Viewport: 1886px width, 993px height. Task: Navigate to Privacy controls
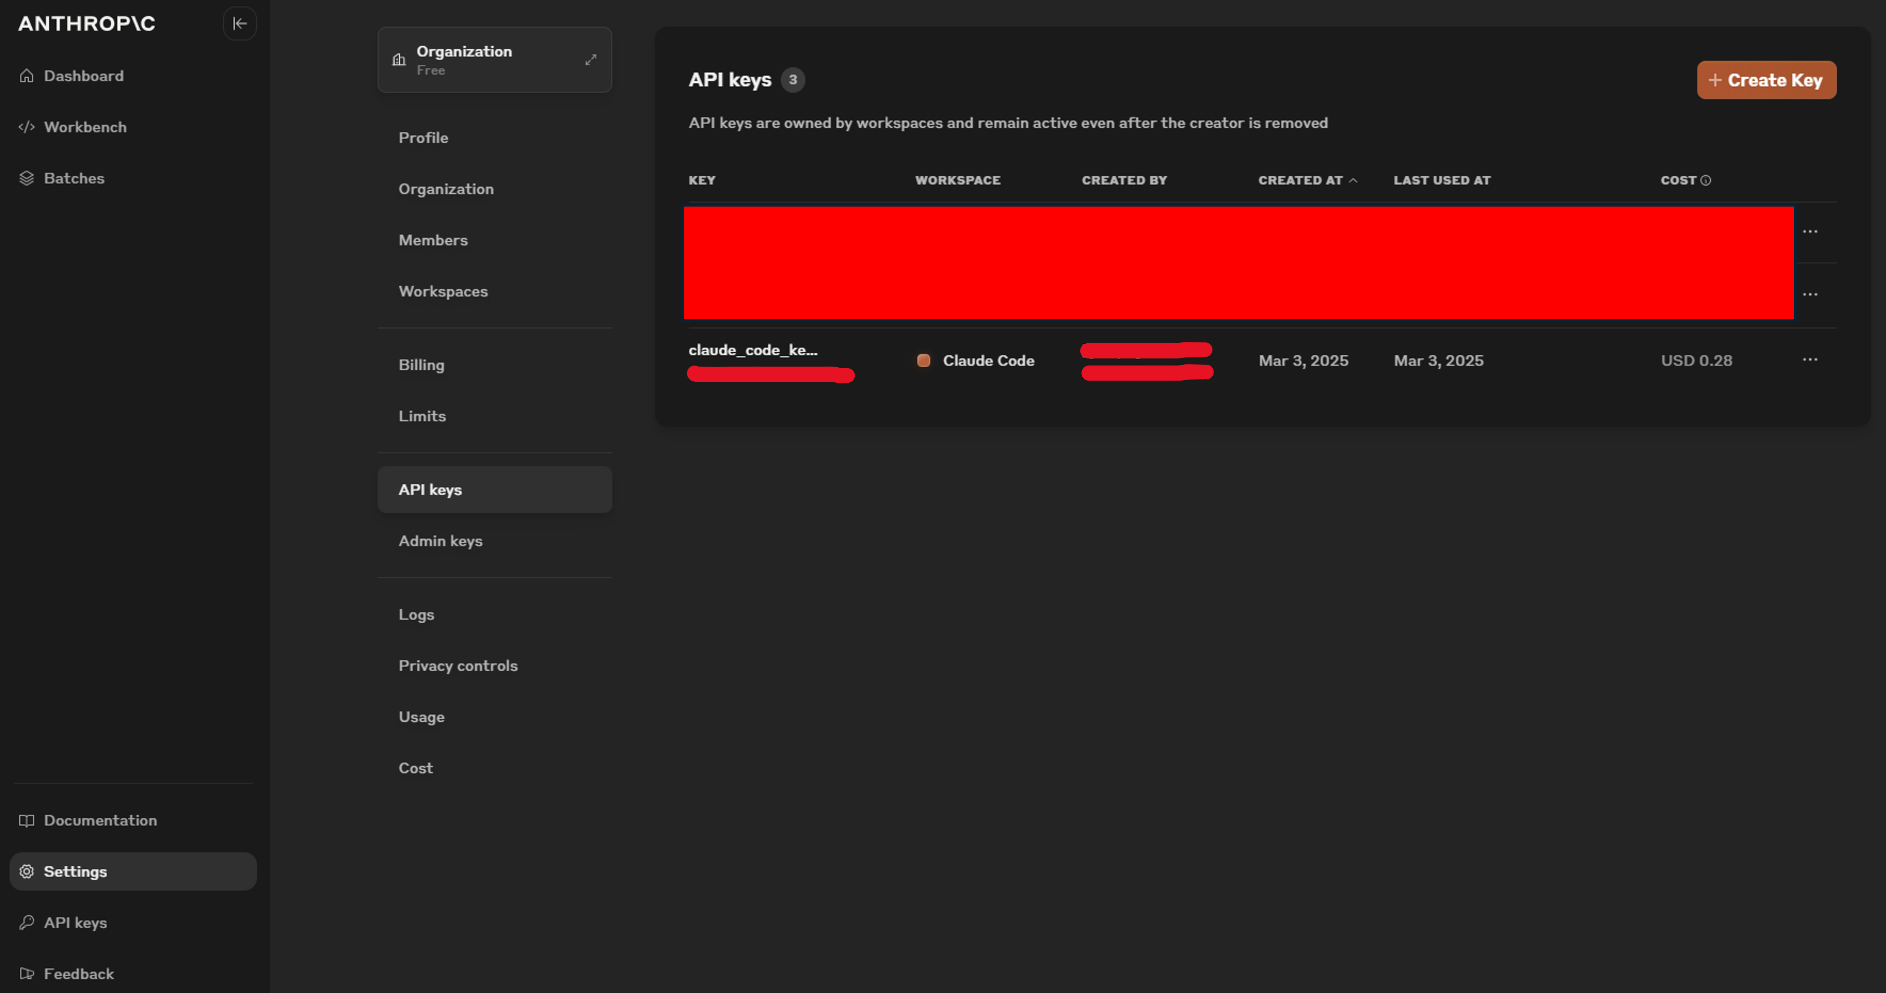click(x=458, y=666)
